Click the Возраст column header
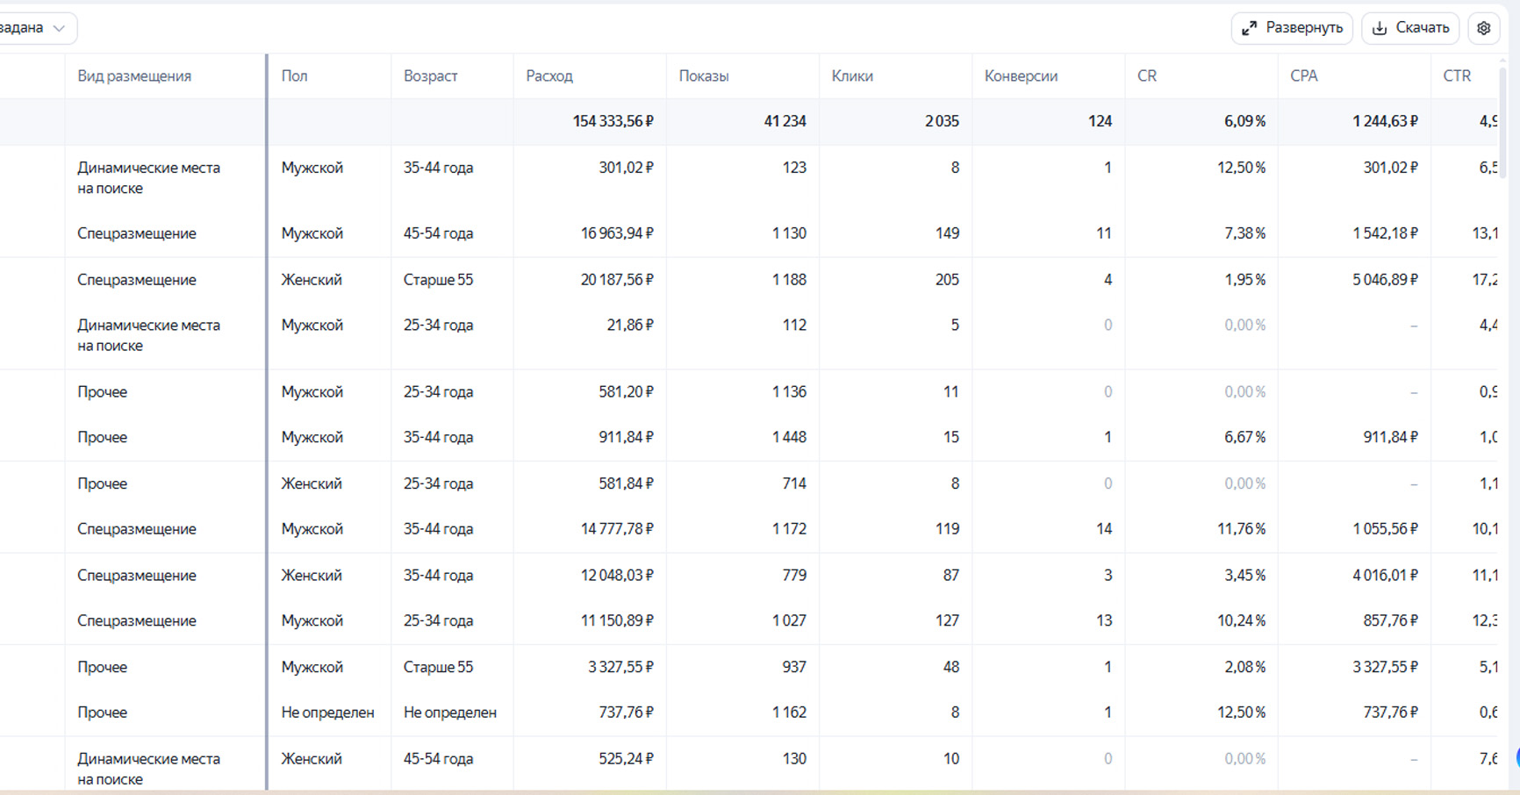 pyautogui.click(x=430, y=76)
